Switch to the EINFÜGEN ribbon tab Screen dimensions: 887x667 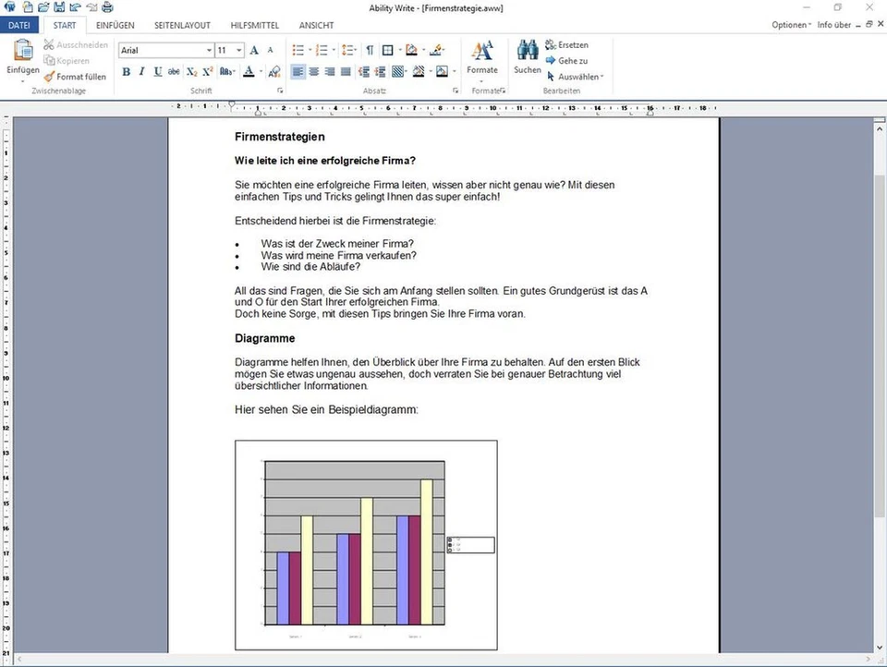click(115, 25)
